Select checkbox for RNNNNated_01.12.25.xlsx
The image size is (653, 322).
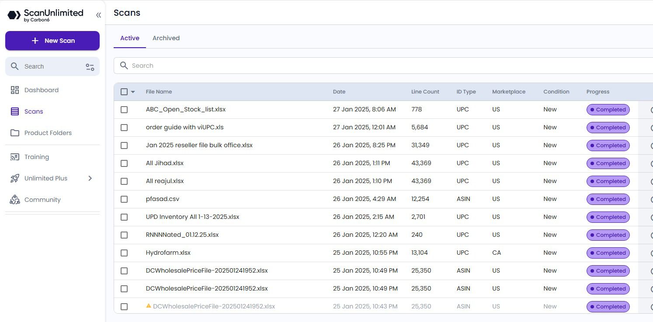click(124, 235)
